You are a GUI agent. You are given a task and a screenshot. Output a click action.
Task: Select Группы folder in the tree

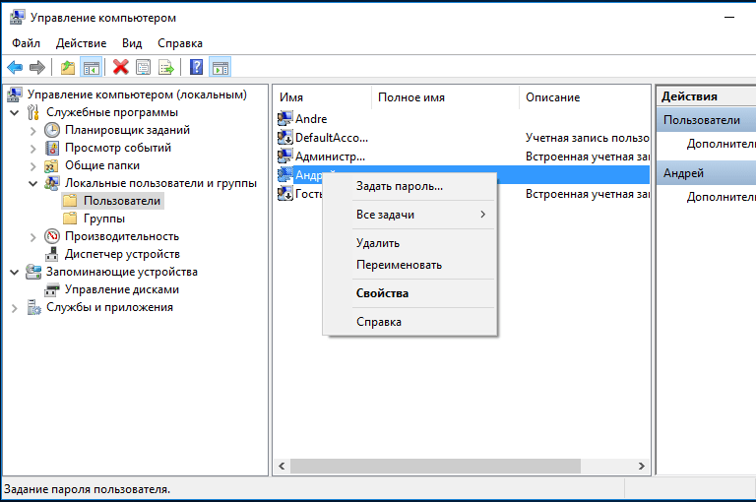[x=103, y=219]
